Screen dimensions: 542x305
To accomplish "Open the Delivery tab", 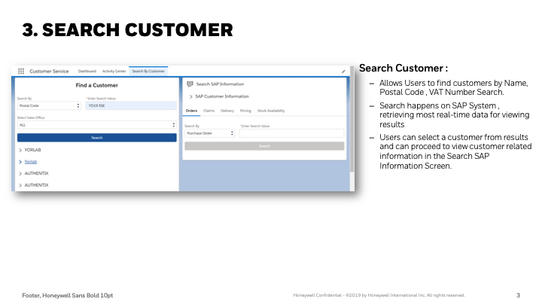I will point(227,111).
